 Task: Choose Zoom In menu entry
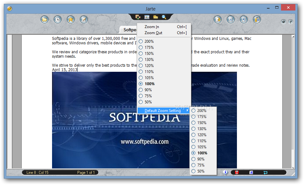(x=164, y=27)
